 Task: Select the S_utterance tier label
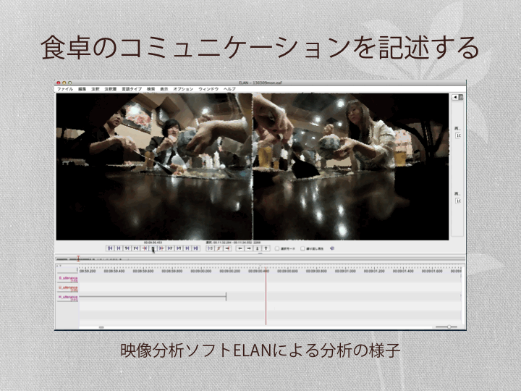pos(67,278)
